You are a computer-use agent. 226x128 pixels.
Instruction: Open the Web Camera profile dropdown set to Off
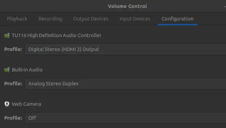pos(125,118)
